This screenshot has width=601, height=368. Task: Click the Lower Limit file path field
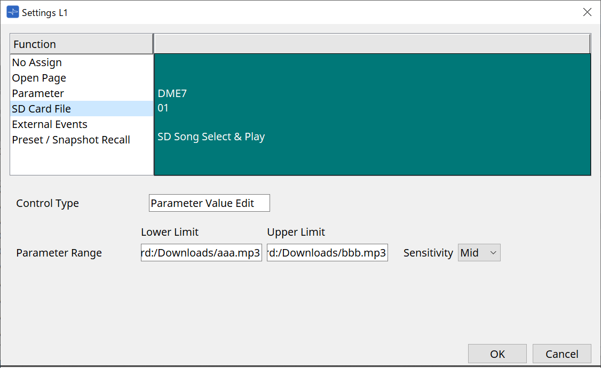pos(201,252)
